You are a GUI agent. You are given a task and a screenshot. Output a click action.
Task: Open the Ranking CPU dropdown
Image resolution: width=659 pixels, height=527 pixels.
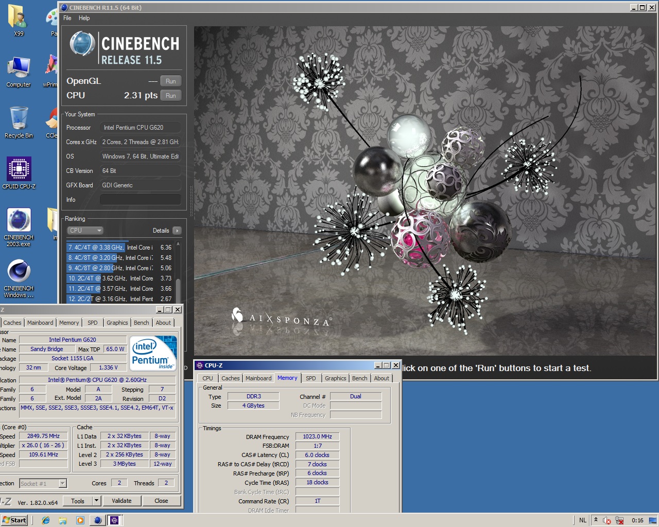[85, 231]
